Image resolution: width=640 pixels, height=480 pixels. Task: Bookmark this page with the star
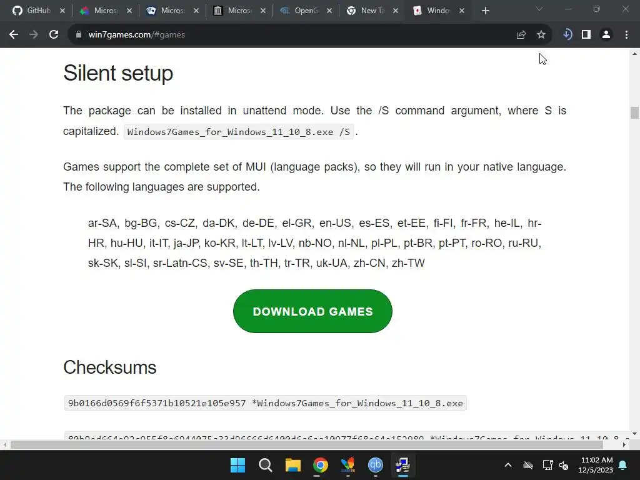541,35
